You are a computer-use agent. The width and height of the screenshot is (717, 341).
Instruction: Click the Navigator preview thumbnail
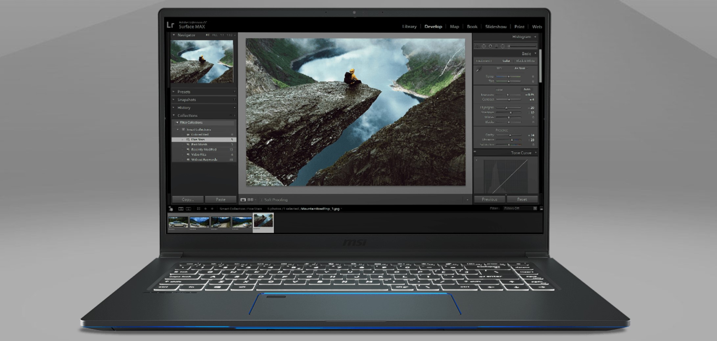click(x=202, y=62)
